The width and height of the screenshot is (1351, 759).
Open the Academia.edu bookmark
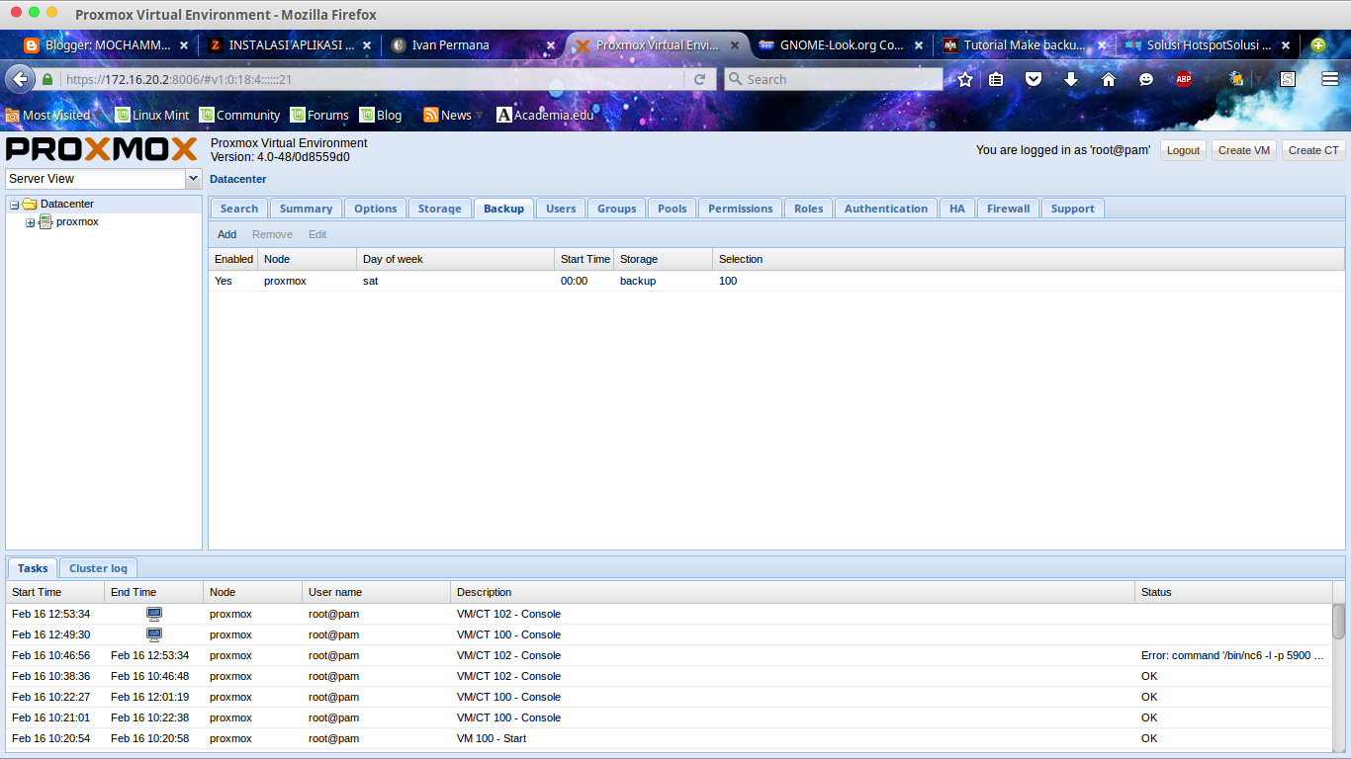pyautogui.click(x=545, y=115)
